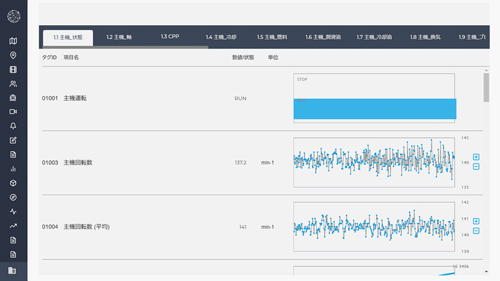This screenshot has width=500, height=281.
Task: Click the min-1 unit in the 01003 row
Action: click(268, 163)
